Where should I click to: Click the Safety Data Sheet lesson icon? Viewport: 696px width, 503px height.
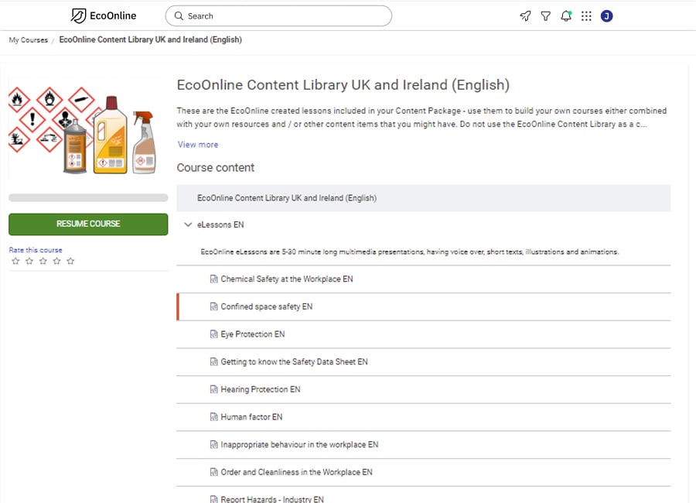[x=214, y=361]
